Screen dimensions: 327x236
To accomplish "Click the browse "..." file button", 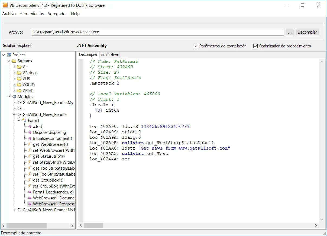I will pyautogui.click(x=290, y=32).
